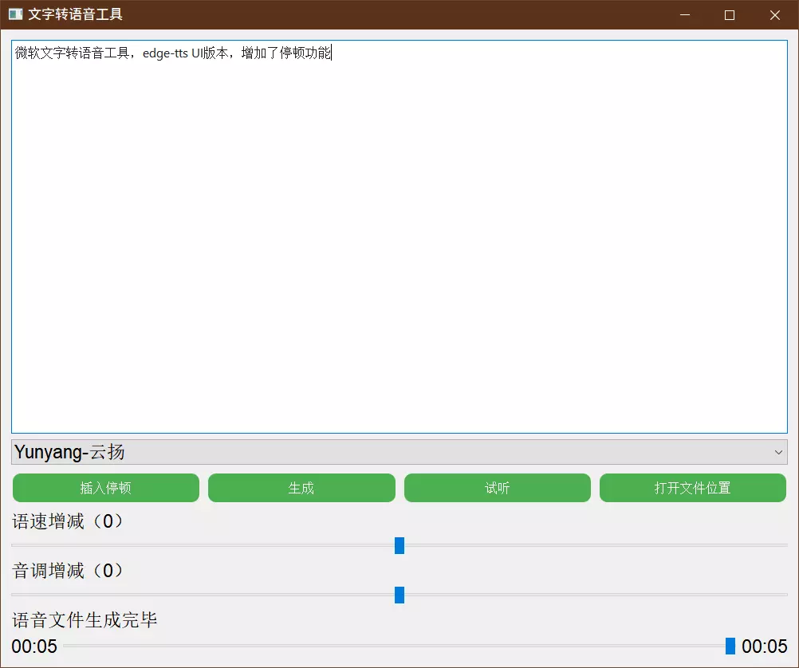The image size is (799, 668).
Task: Click the 音调增减（0）label
Action: coord(68,571)
